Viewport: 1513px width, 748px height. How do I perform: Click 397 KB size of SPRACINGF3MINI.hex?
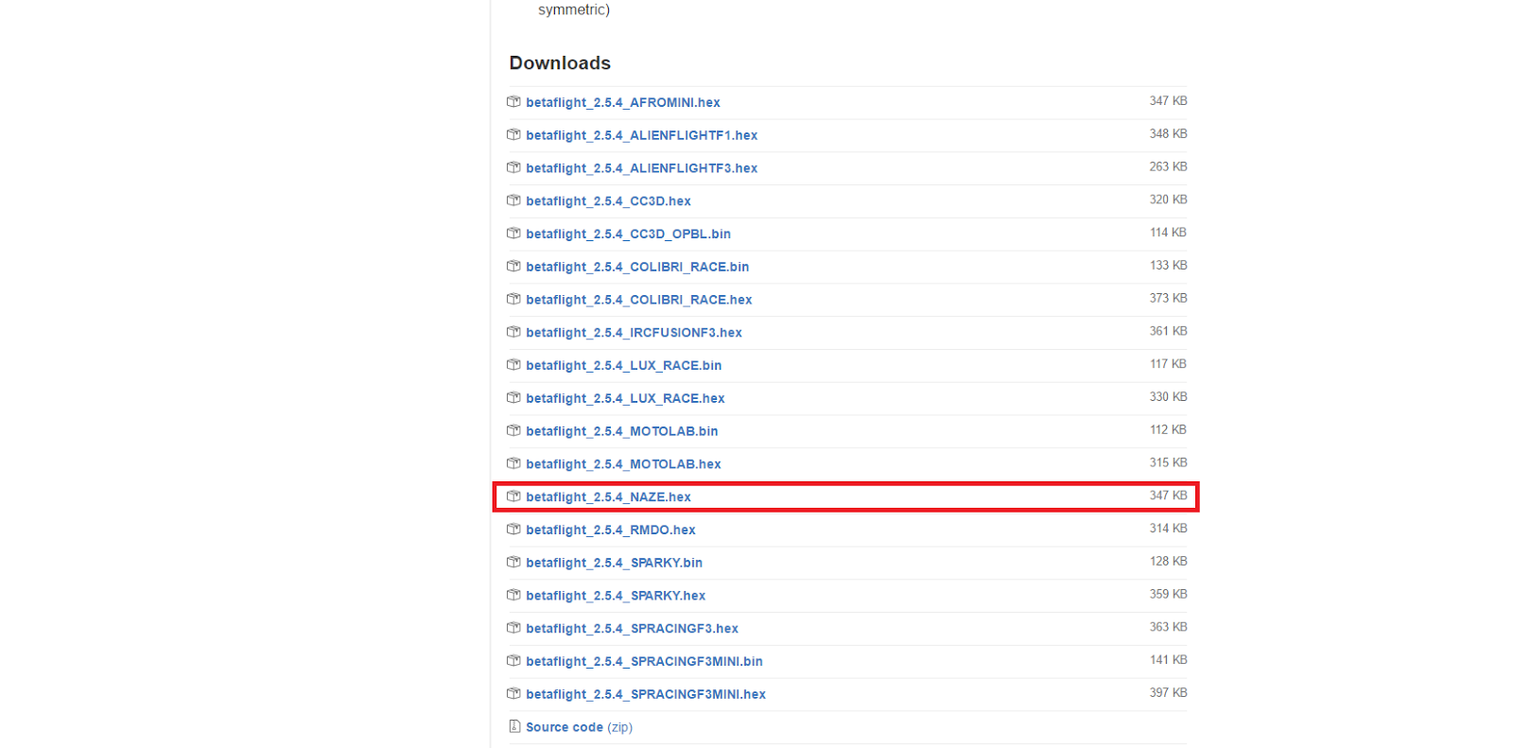[1168, 693]
